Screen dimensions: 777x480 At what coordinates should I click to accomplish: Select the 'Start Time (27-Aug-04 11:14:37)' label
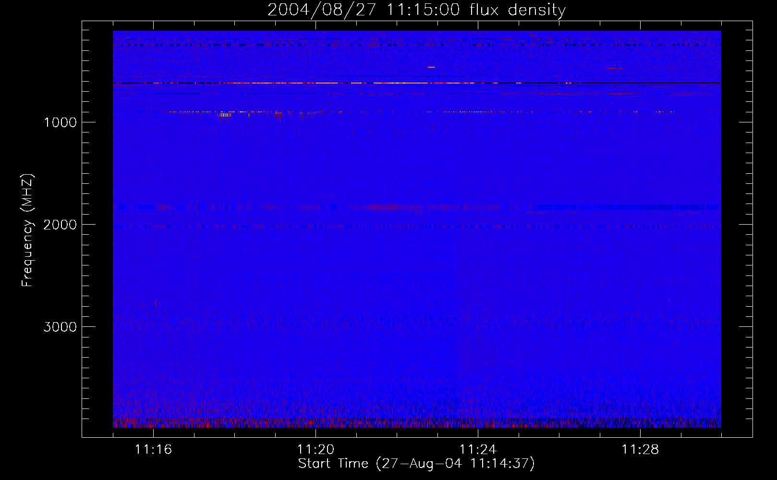coord(416,464)
